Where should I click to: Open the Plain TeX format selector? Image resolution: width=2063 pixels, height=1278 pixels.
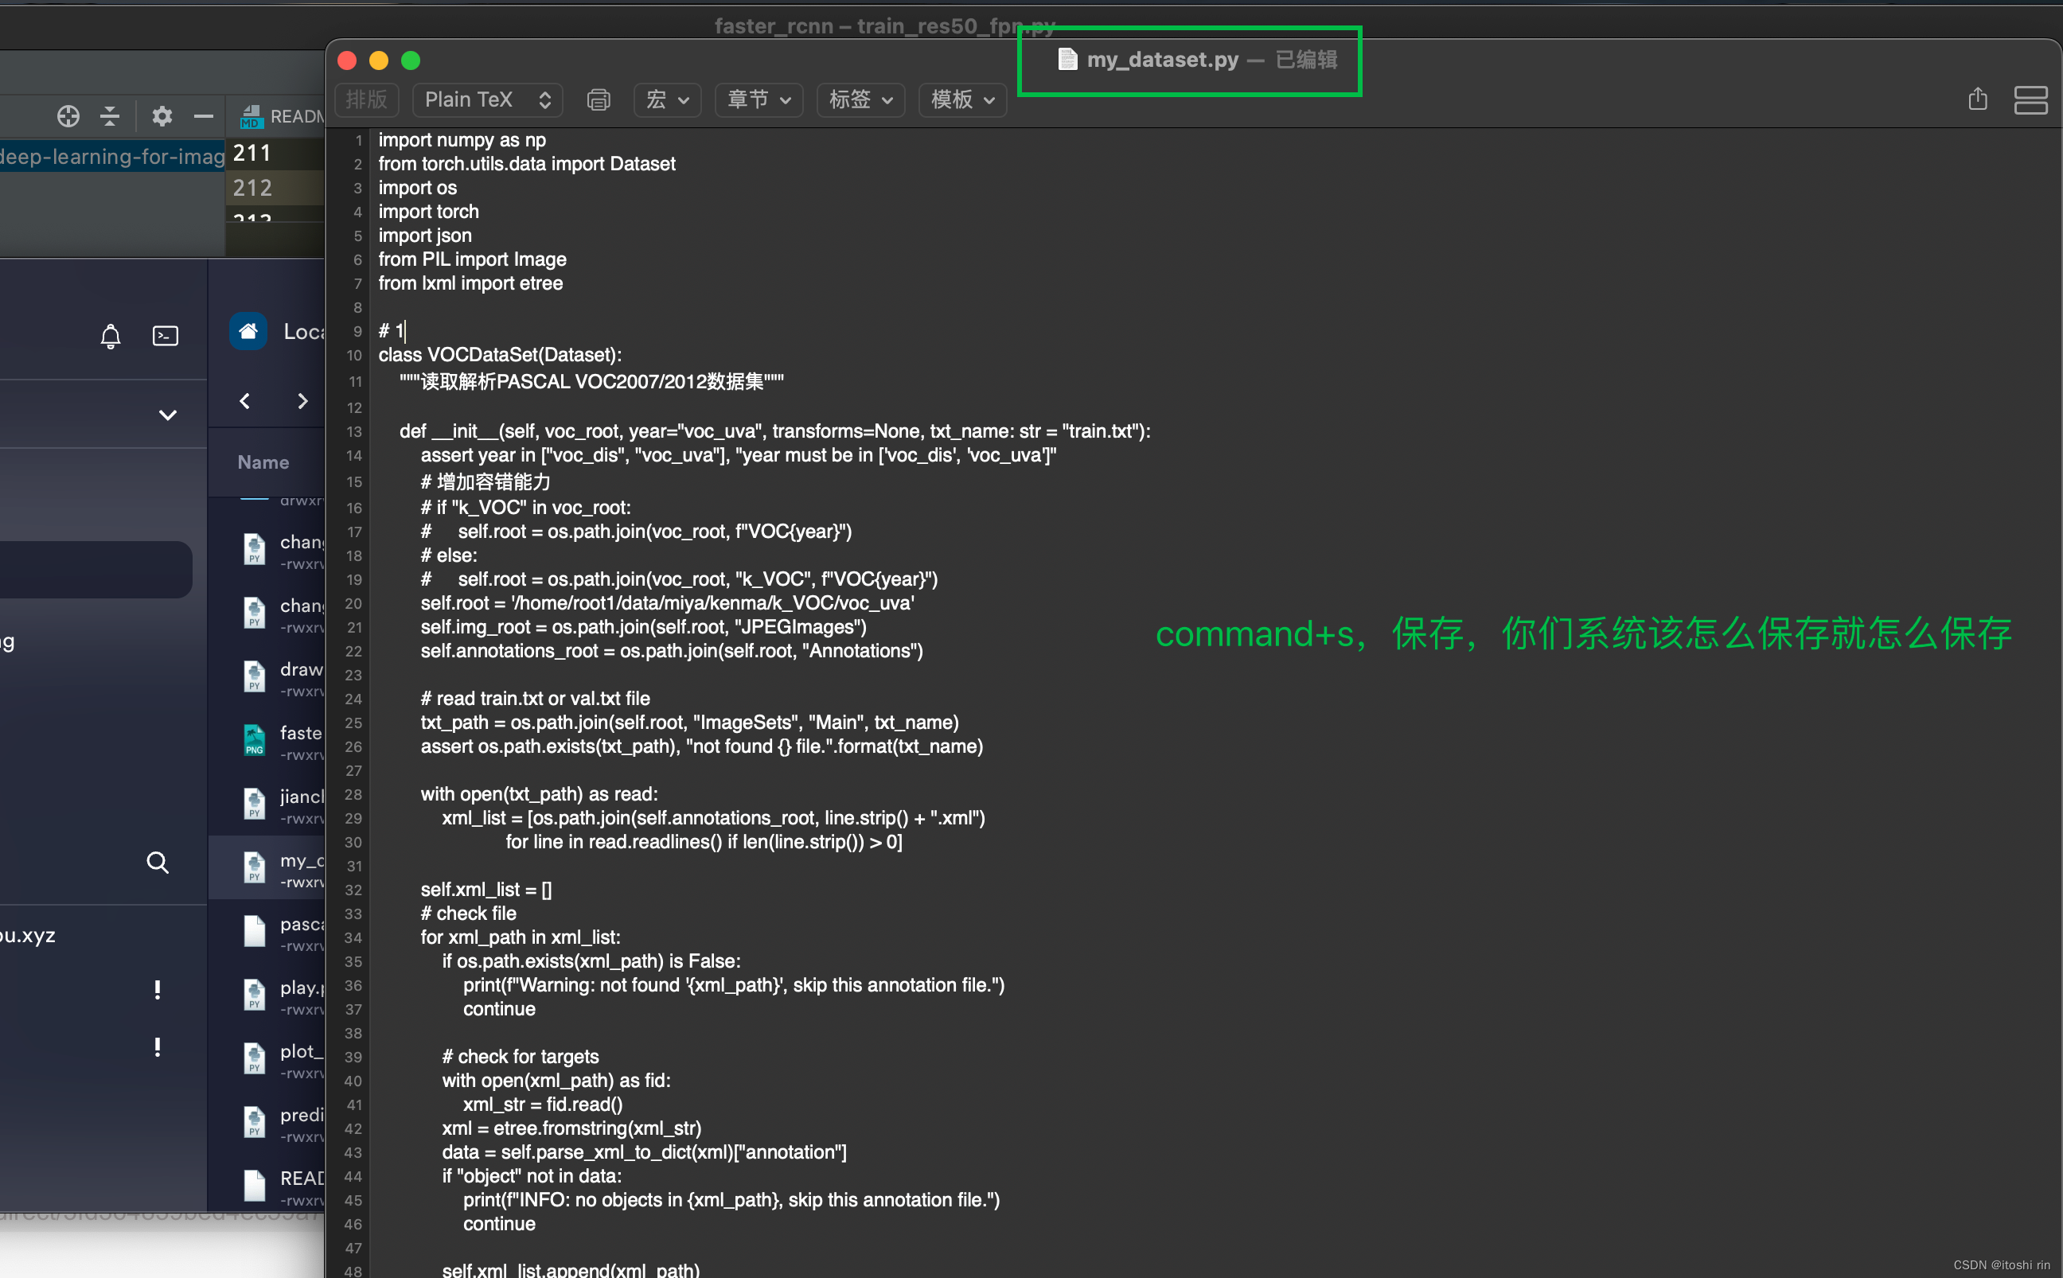[488, 99]
